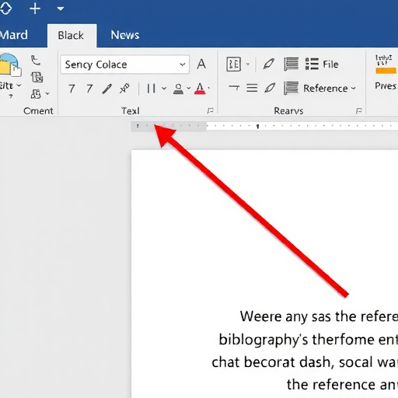Click the lined page icon beside File
This screenshot has width=398, height=398.
click(292, 64)
